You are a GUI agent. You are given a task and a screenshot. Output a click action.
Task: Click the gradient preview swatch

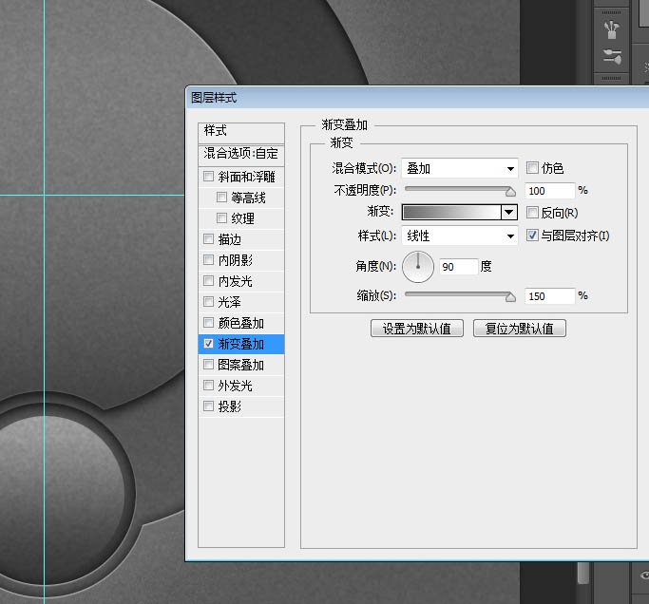452,213
